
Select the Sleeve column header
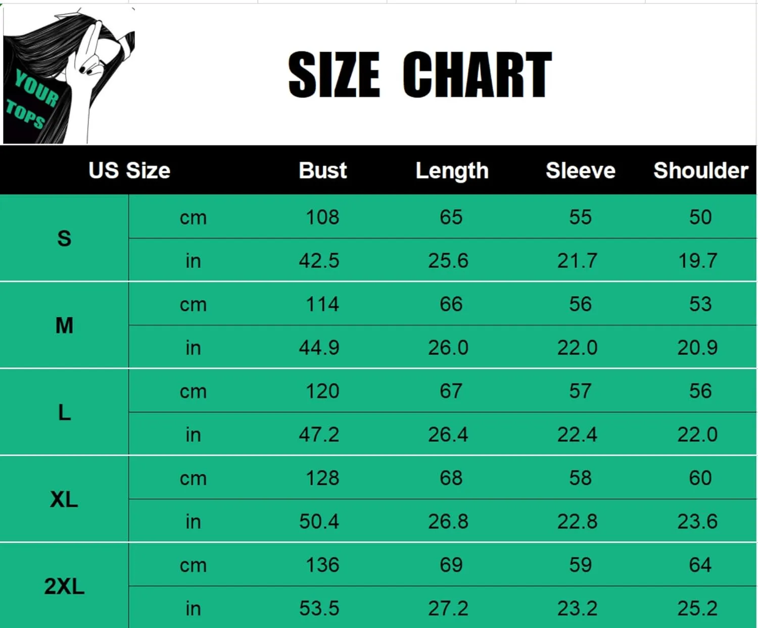580,170
